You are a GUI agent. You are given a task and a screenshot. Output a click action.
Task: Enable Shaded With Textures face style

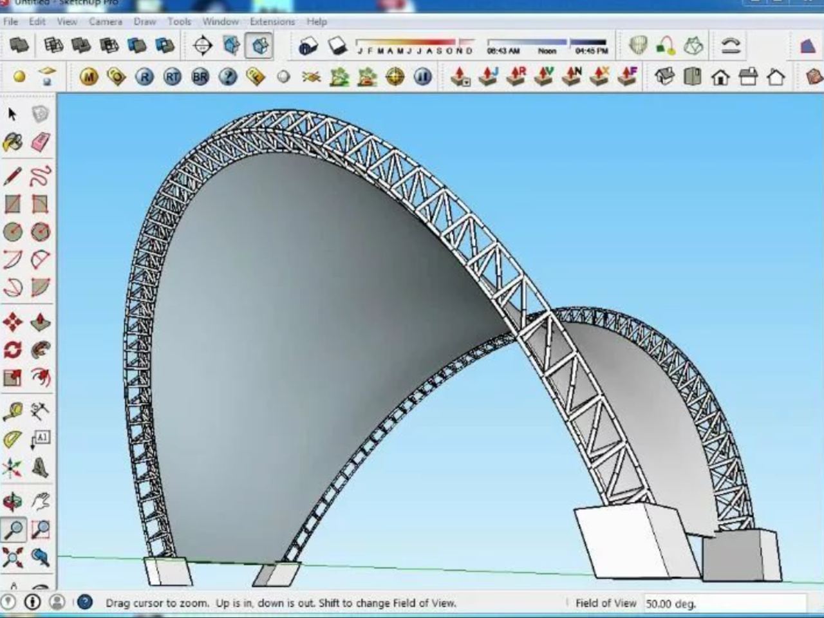(137, 46)
